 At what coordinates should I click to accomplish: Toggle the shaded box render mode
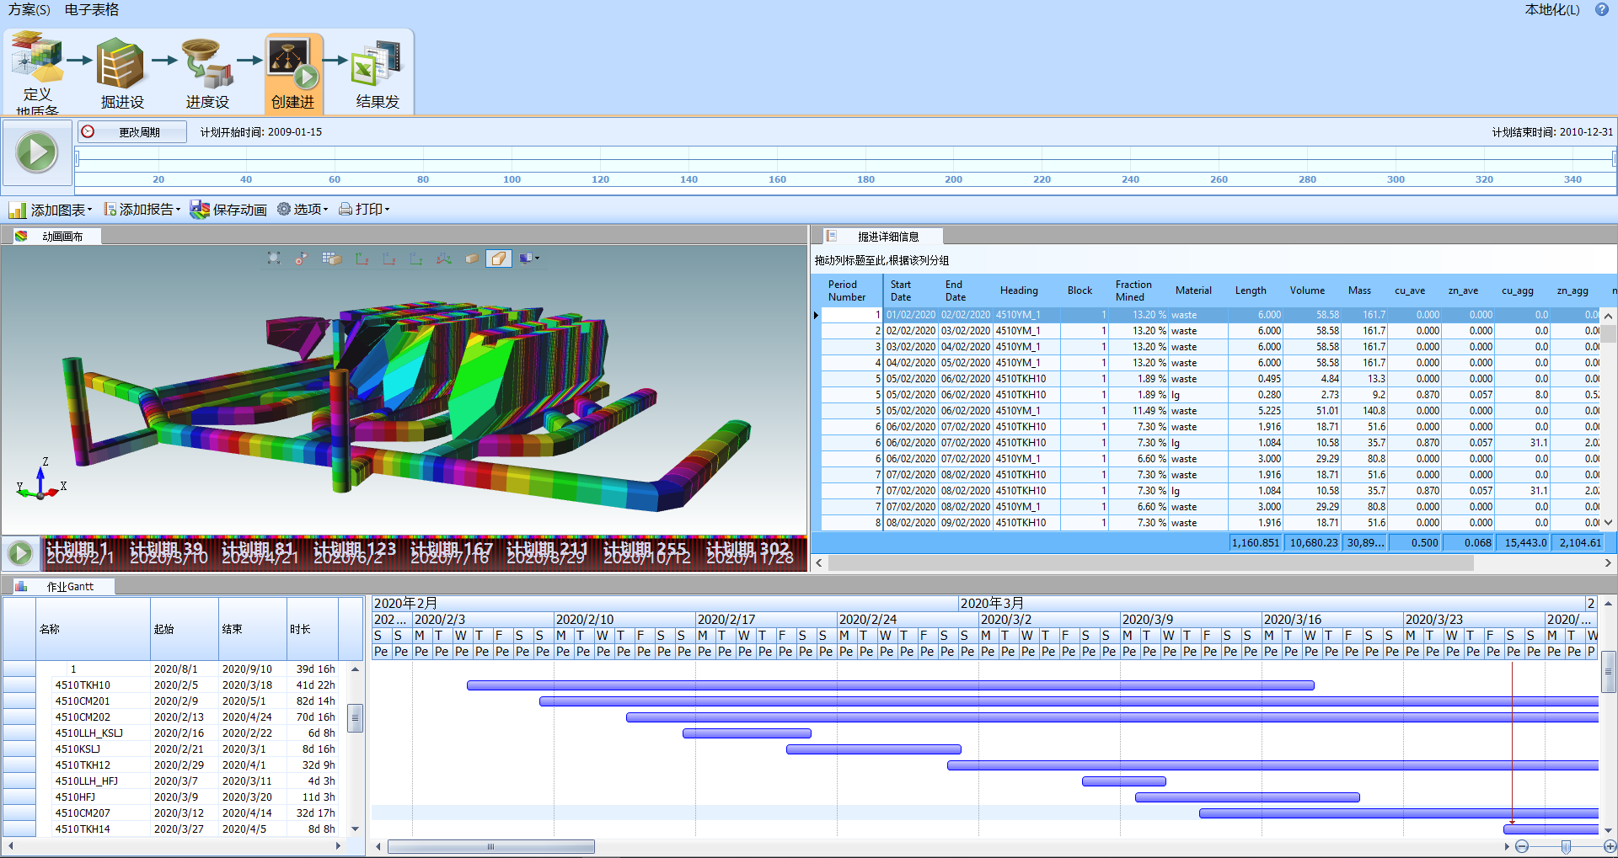(x=472, y=258)
